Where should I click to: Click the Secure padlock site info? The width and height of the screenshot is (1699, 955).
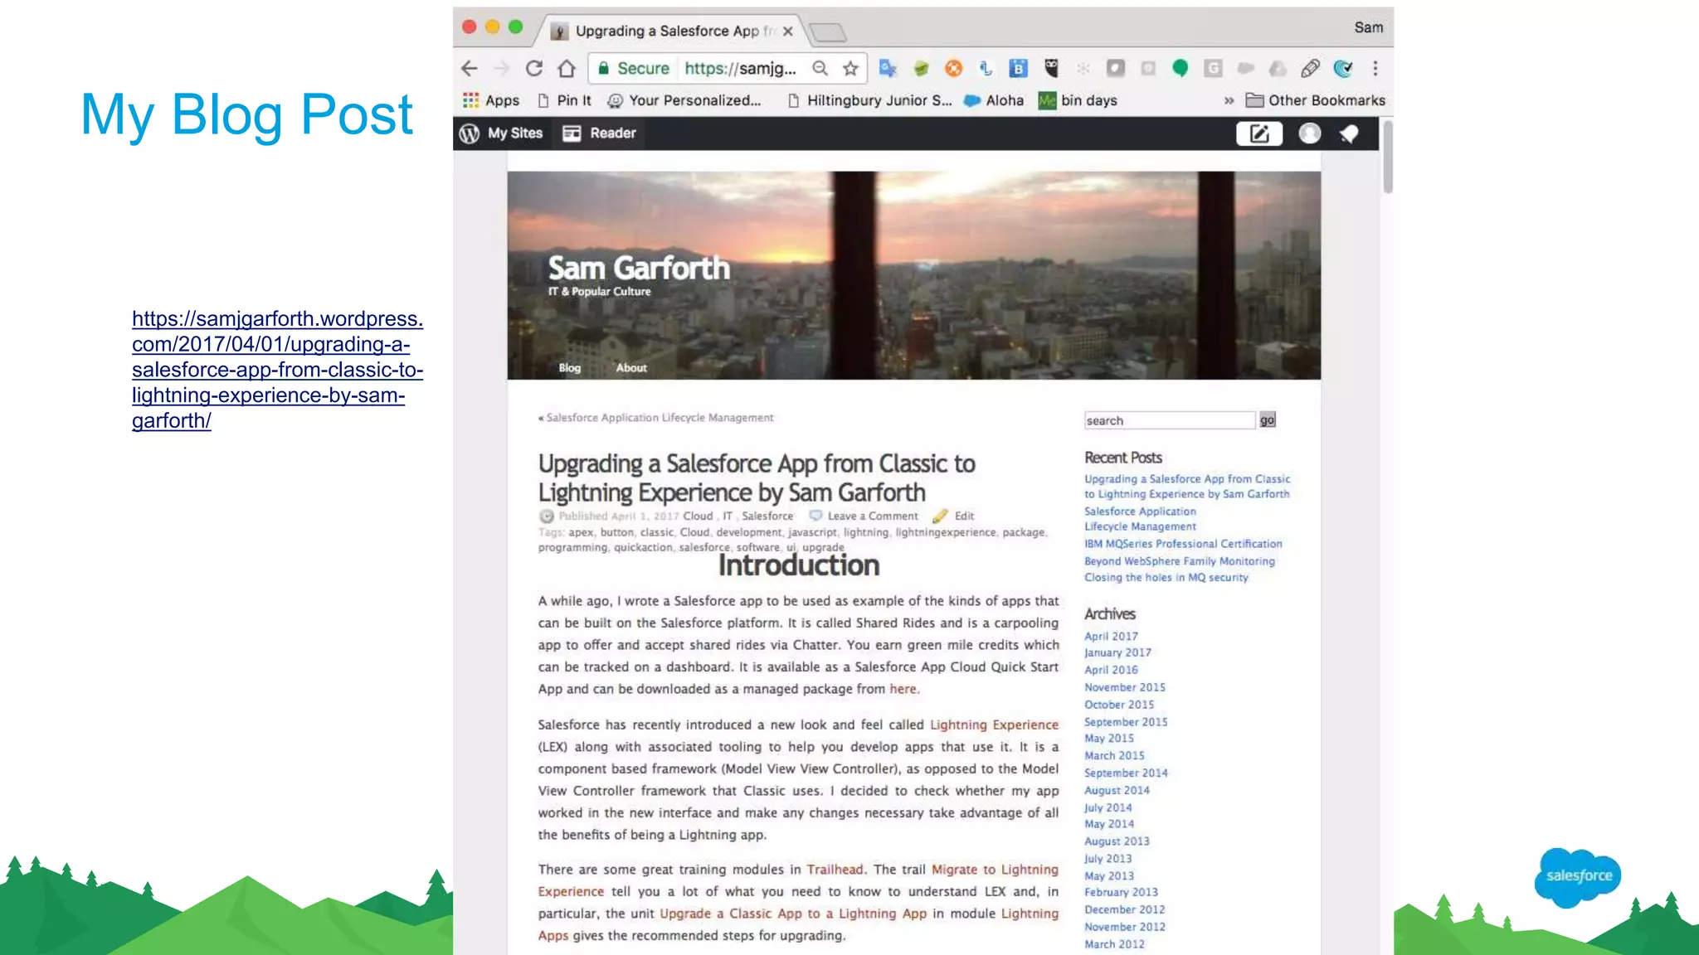[634, 69]
